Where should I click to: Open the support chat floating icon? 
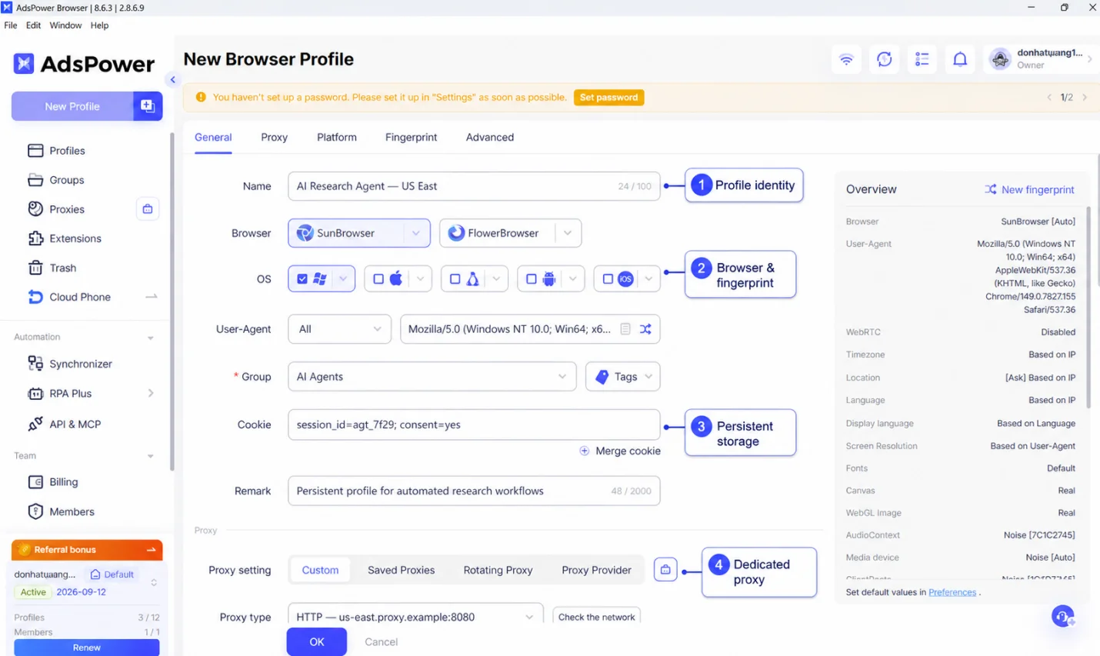(1063, 616)
